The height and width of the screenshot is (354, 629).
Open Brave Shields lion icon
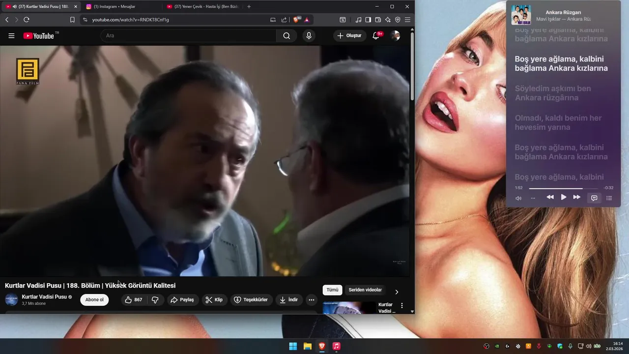[296, 20]
